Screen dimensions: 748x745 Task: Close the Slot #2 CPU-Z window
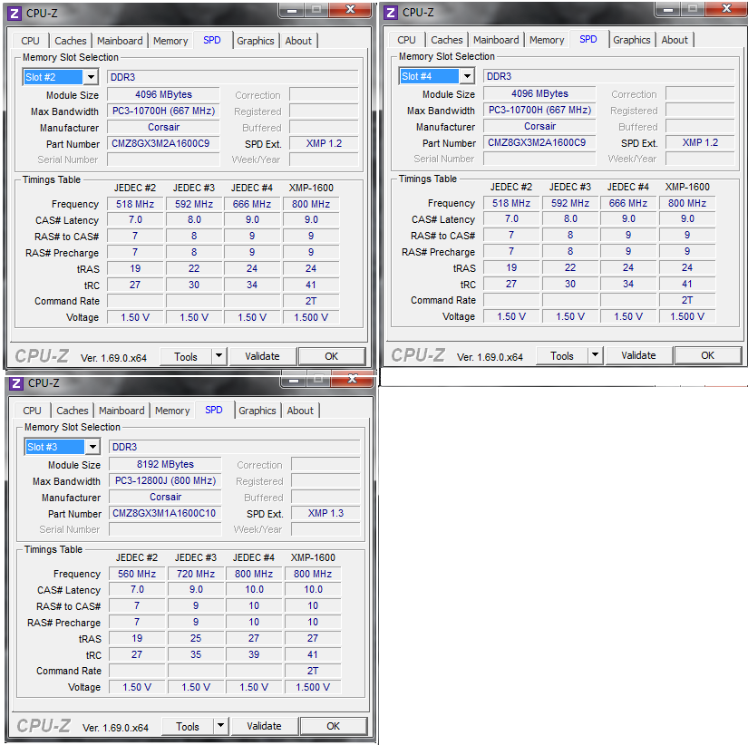point(351,10)
